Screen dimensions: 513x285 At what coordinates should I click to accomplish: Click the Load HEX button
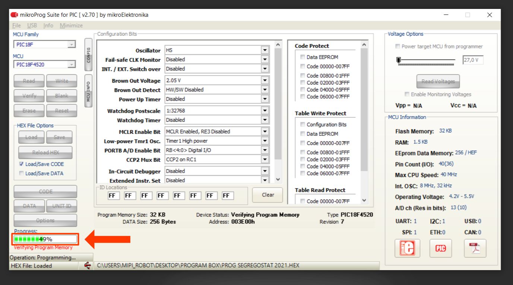tap(31, 137)
